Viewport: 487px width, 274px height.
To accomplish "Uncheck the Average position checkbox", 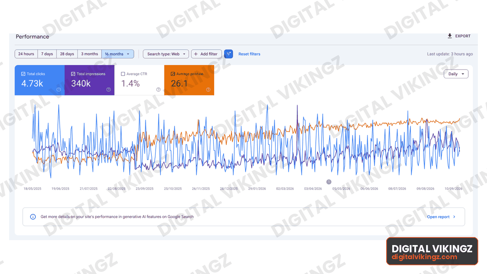I will coord(173,74).
